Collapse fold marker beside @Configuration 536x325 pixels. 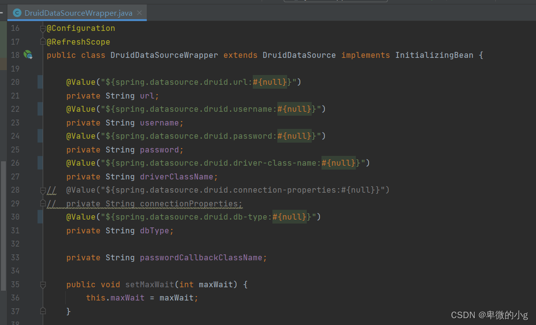[x=43, y=28]
